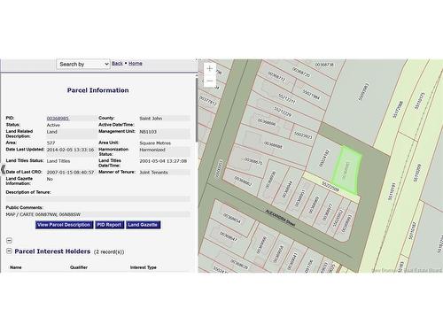This screenshot has width=443, height=332.
Task: Click View Parcel Description button
Action: point(64,225)
